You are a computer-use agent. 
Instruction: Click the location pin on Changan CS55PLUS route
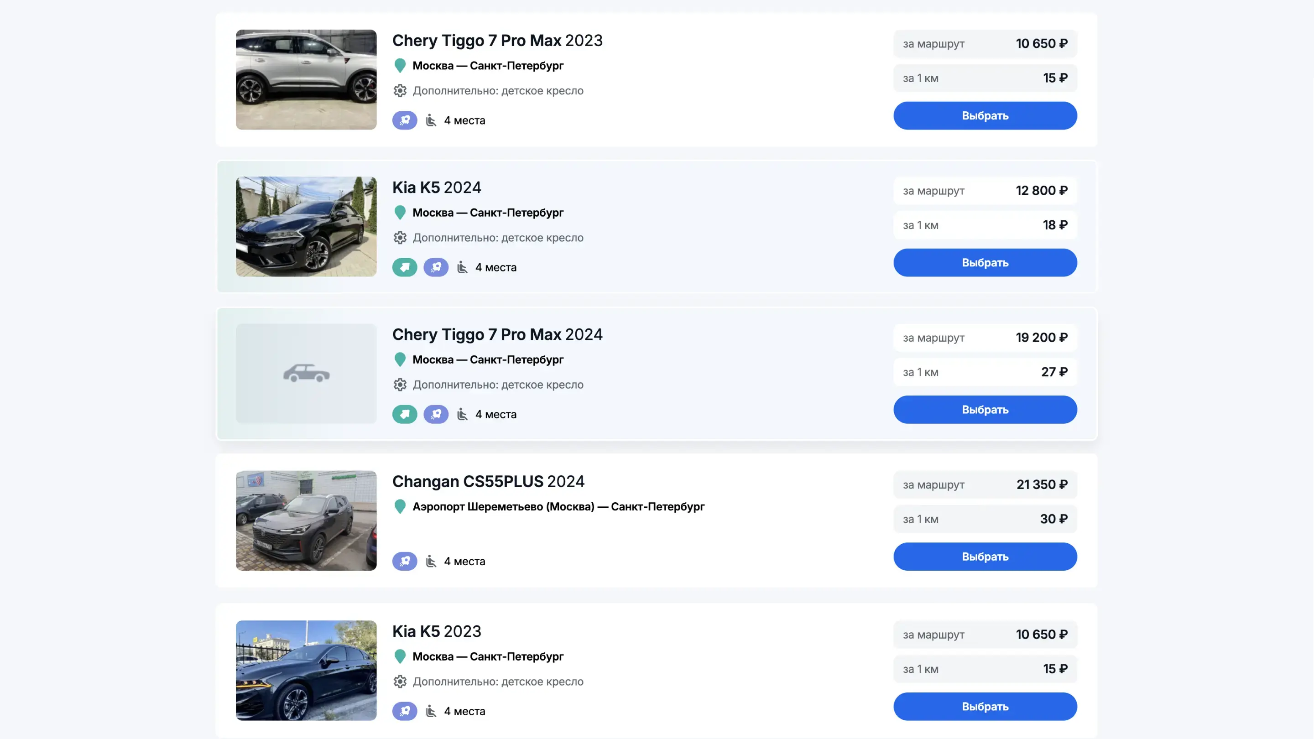point(400,506)
